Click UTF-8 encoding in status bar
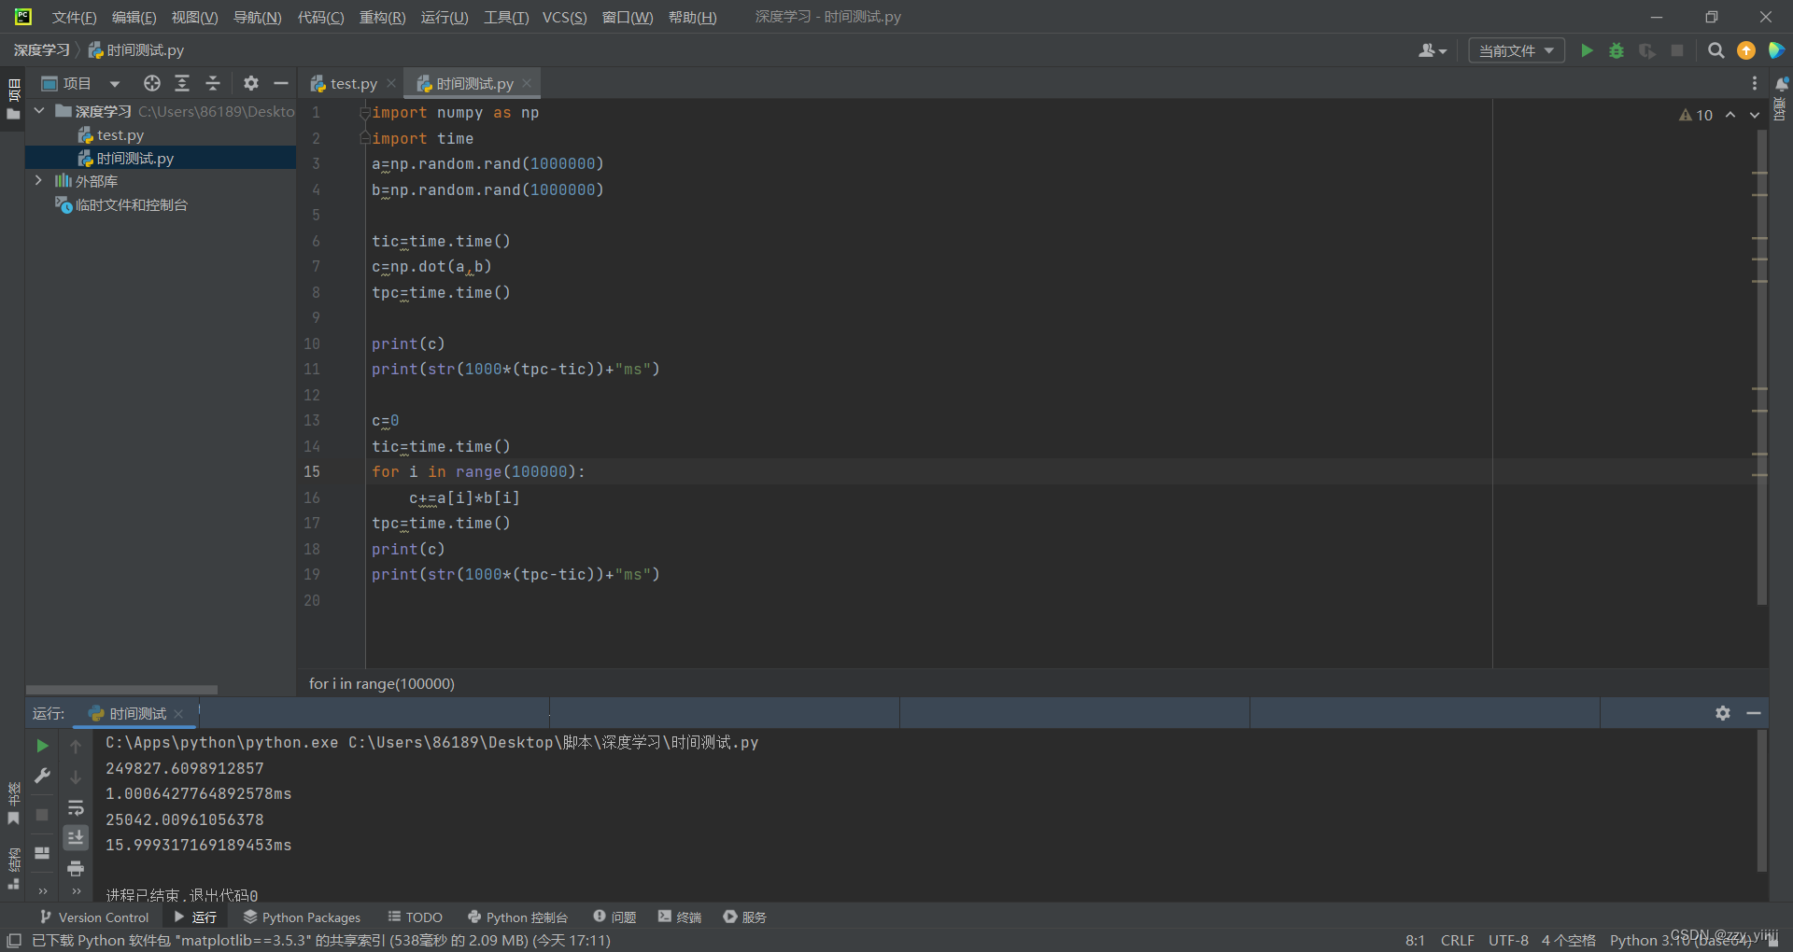This screenshot has width=1793, height=952. point(1508,940)
